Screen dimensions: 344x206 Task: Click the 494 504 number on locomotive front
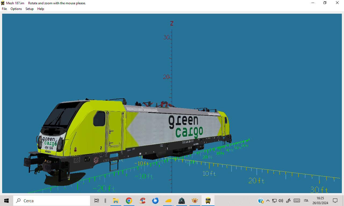click(49, 148)
